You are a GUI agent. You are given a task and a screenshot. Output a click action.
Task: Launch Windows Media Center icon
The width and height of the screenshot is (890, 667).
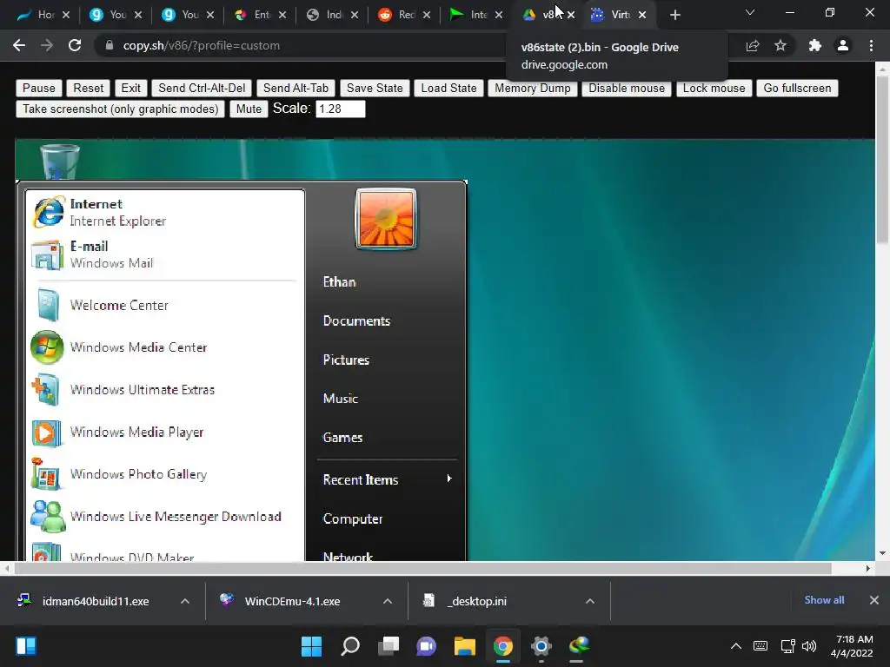(x=47, y=347)
